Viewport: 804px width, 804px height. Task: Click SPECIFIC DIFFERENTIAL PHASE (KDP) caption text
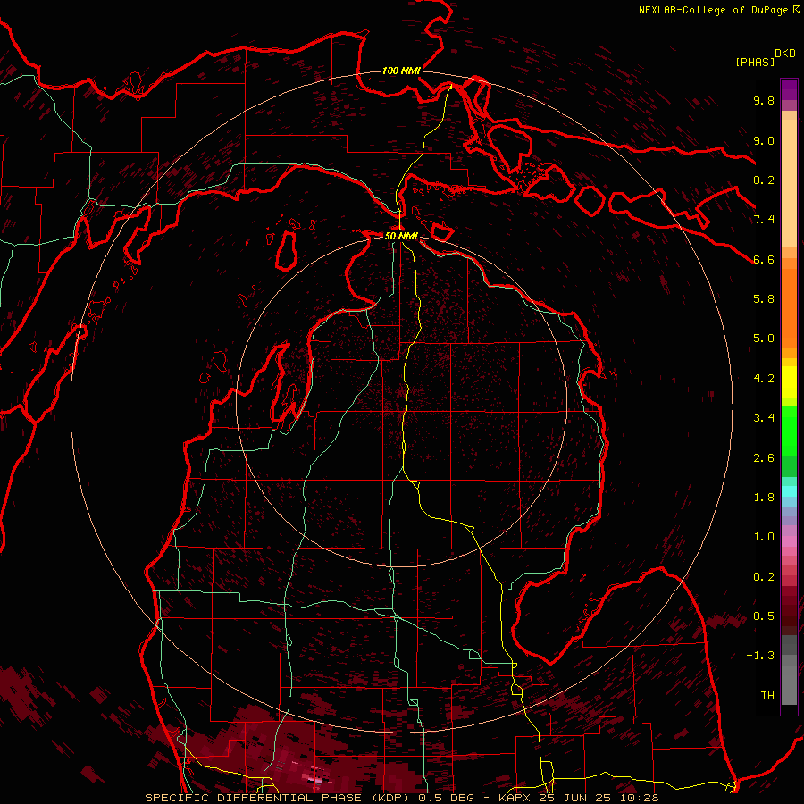click(278, 798)
